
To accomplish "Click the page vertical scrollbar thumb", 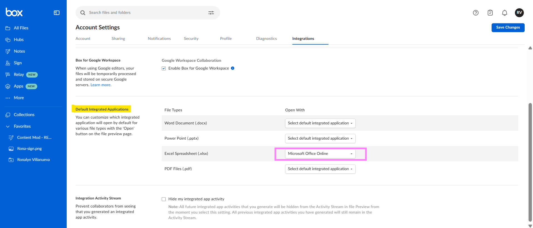I will 530,162.
